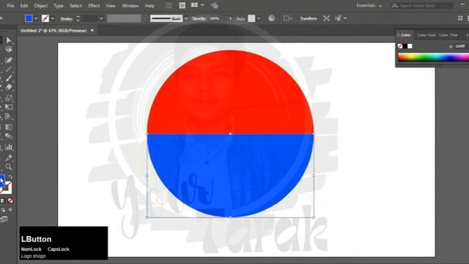Click the Stroke none swatch in control bar
This screenshot has height=264, width=469.
click(45, 18)
